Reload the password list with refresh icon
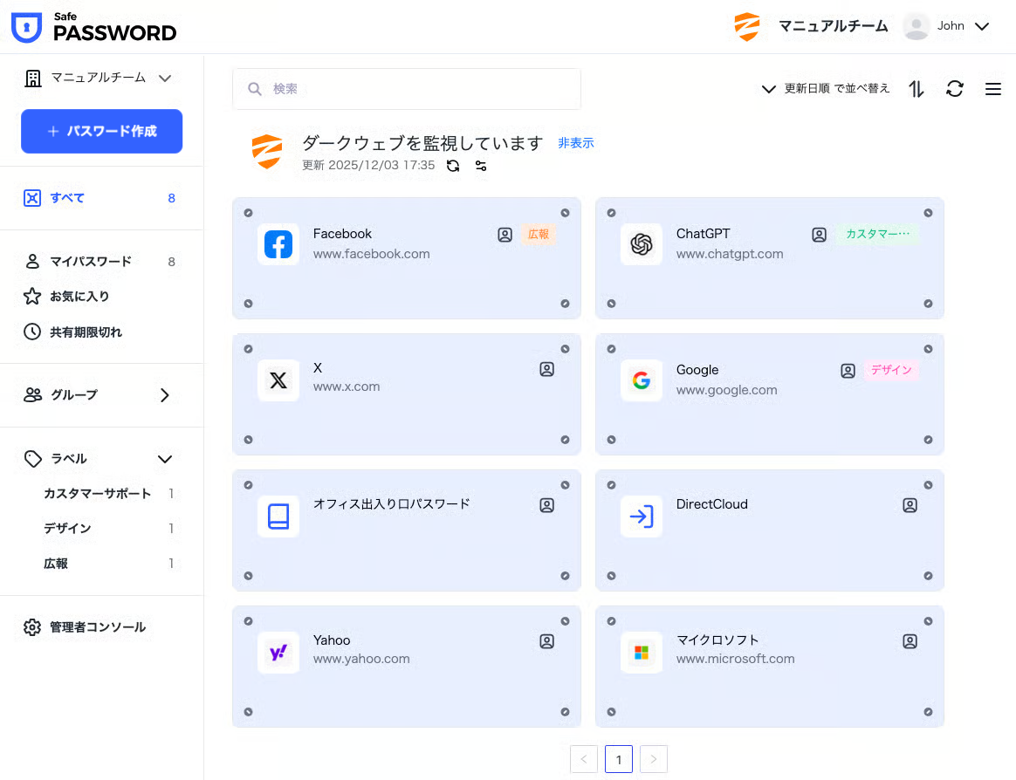The image size is (1016, 780). coord(955,89)
